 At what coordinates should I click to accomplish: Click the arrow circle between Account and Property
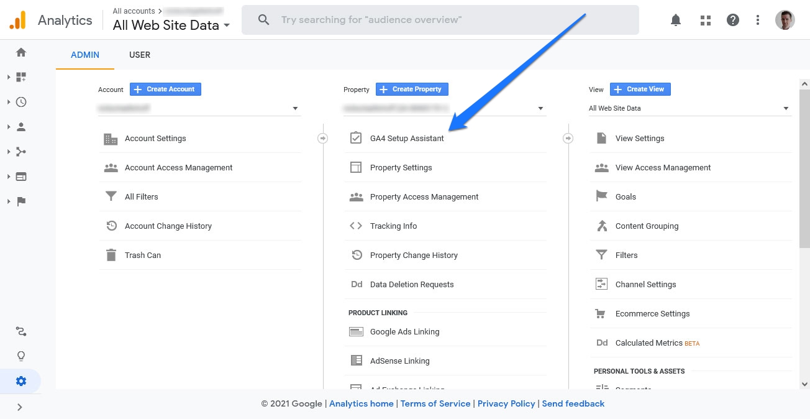point(322,138)
